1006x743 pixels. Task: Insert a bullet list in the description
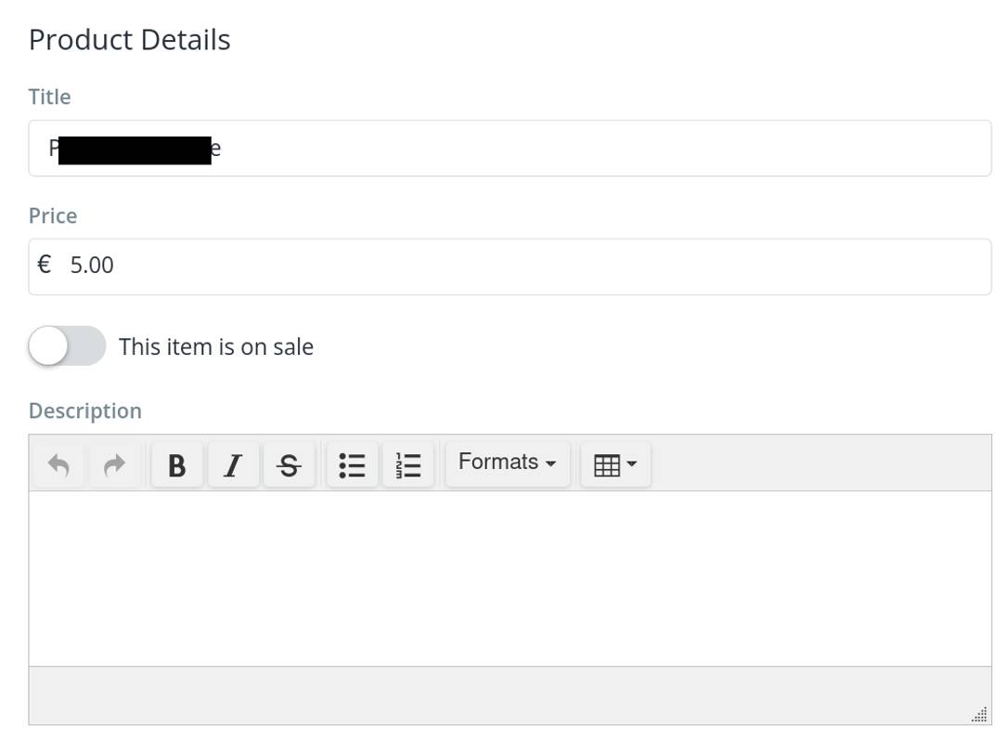pos(352,464)
